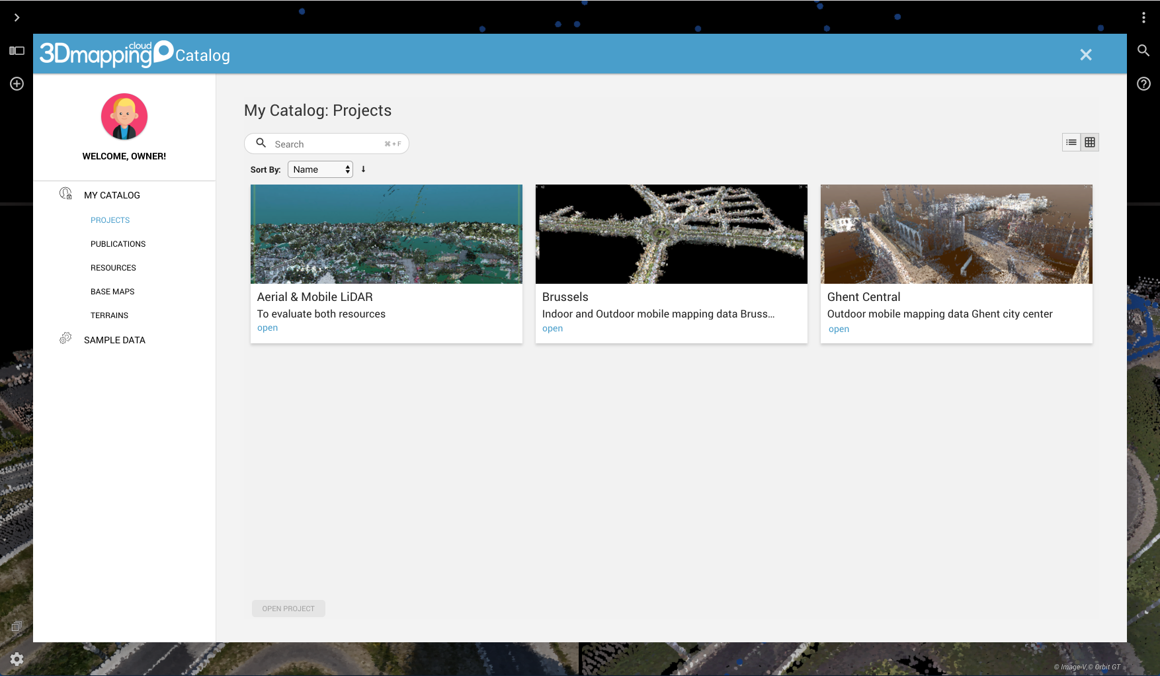Open the three-dot overflow menu

[1143, 17]
